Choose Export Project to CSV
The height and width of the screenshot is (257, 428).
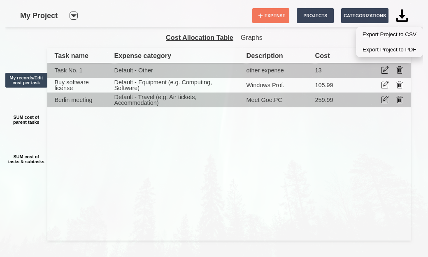click(x=389, y=35)
